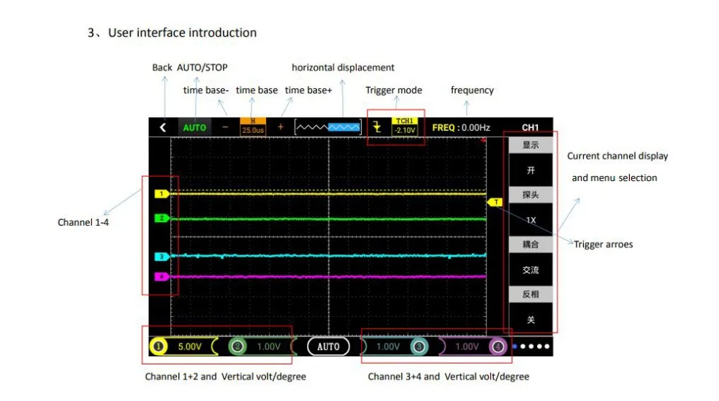Tap the 显示 menu label
Viewport: 719px width, 401px height.
(531, 145)
